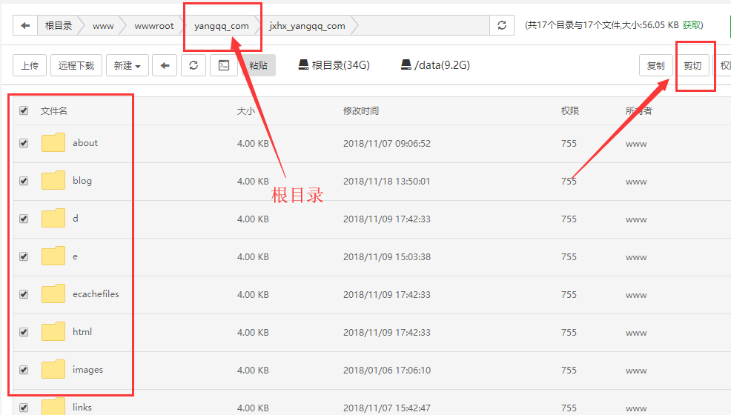Click the blog folder icon
The height and width of the screenshot is (415, 731).
53,181
